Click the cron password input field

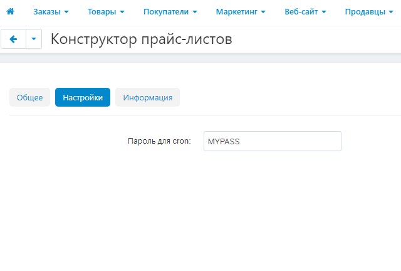(x=272, y=141)
